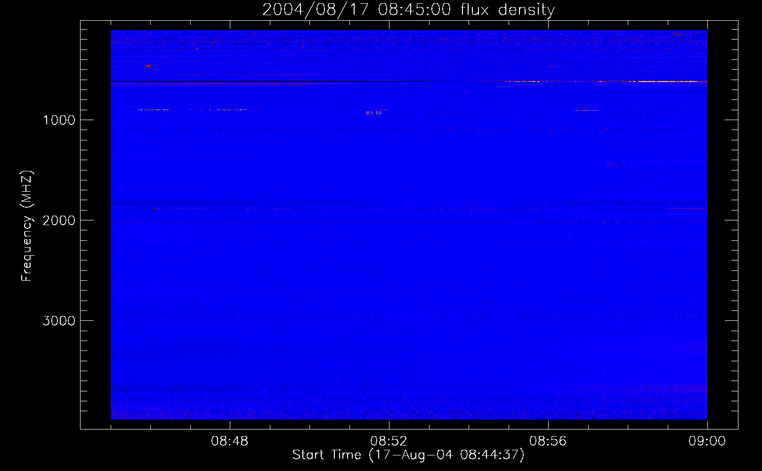Click the red burst cluster just before 08:52
This screenshot has height=471, width=762.
tap(374, 113)
